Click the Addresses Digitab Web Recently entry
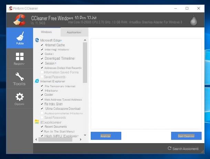The height and width of the screenshot is (159, 210). click(x=63, y=68)
